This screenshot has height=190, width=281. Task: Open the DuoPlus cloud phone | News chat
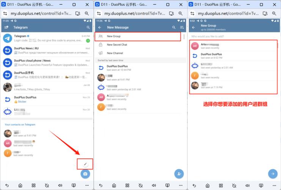coord(47,63)
